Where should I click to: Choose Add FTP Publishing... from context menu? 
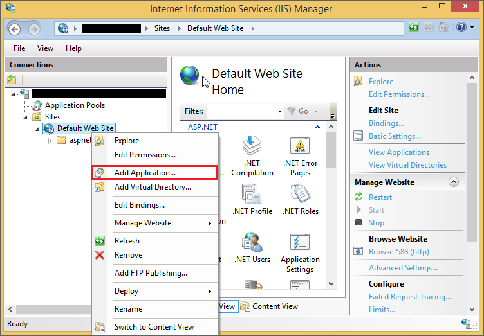pyautogui.click(x=155, y=273)
